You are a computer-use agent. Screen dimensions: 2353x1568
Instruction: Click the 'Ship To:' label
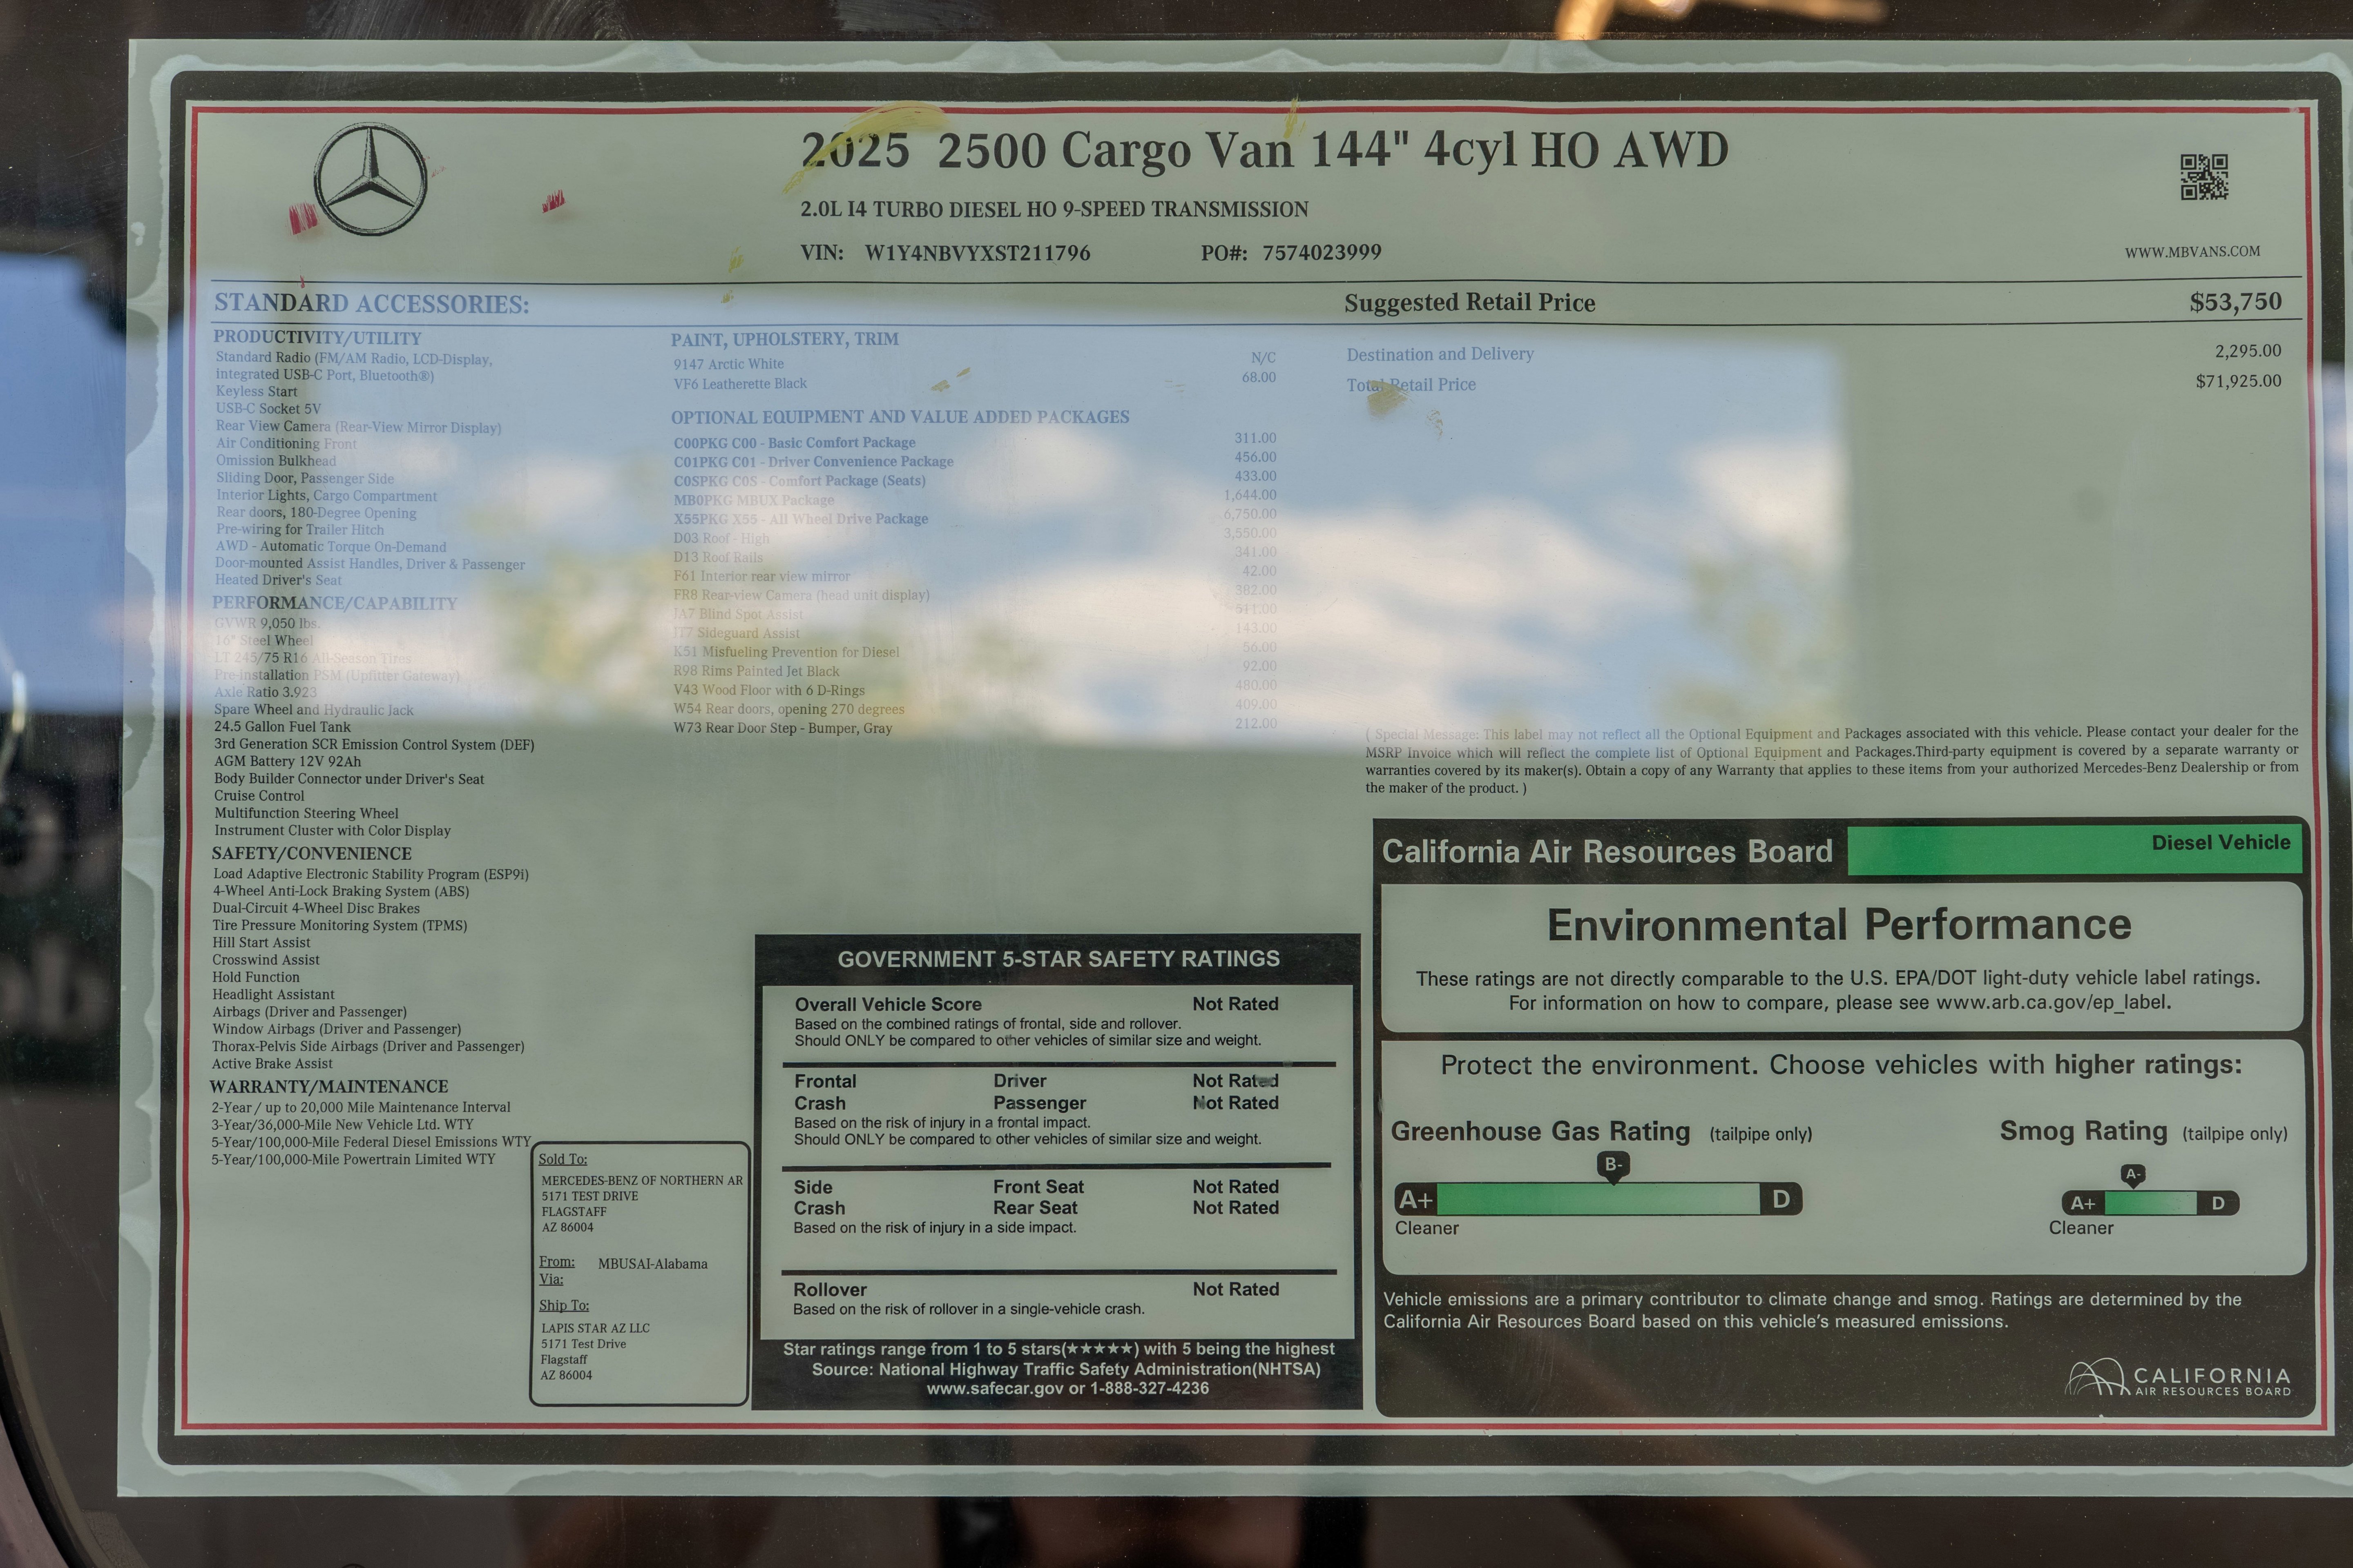coord(563,1305)
